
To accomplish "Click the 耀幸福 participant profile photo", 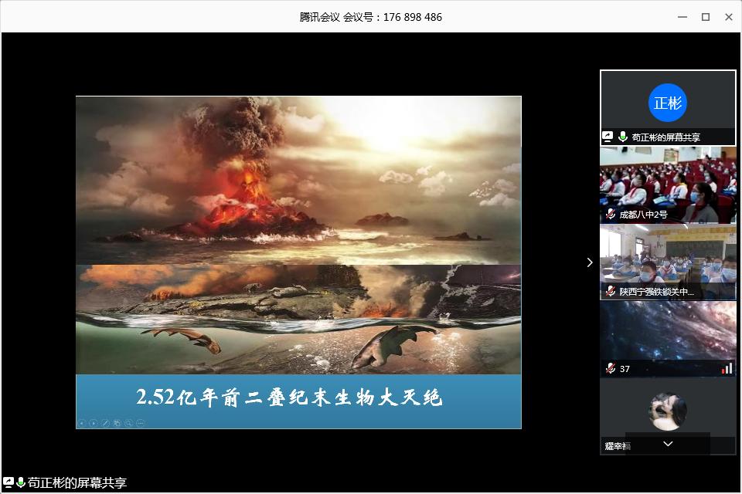I will click(668, 411).
